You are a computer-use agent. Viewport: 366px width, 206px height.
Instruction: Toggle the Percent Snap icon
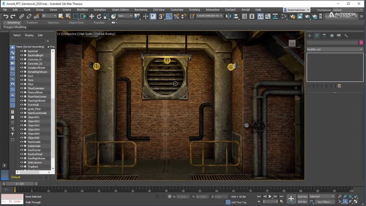[x=176, y=16]
